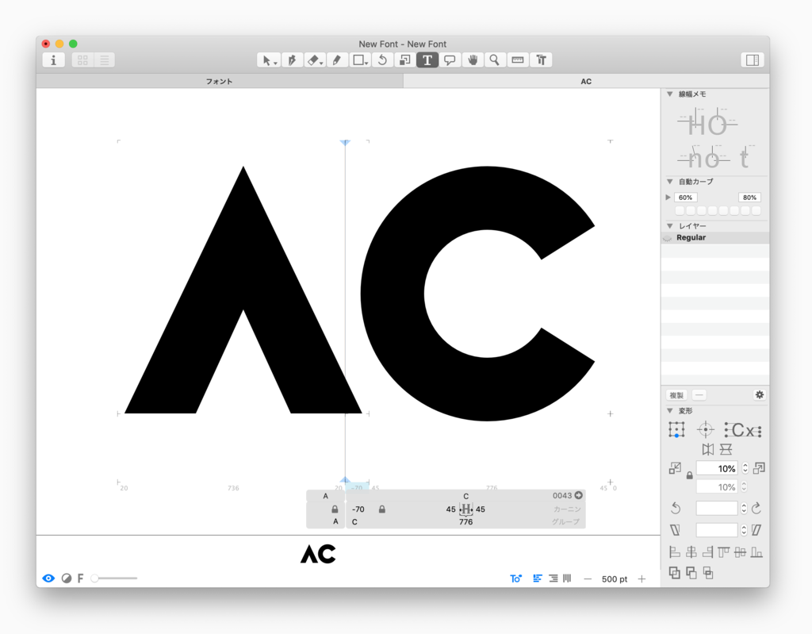Select the Measurement ruler tool
The height and width of the screenshot is (634, 812).
(x=517, y=60)
